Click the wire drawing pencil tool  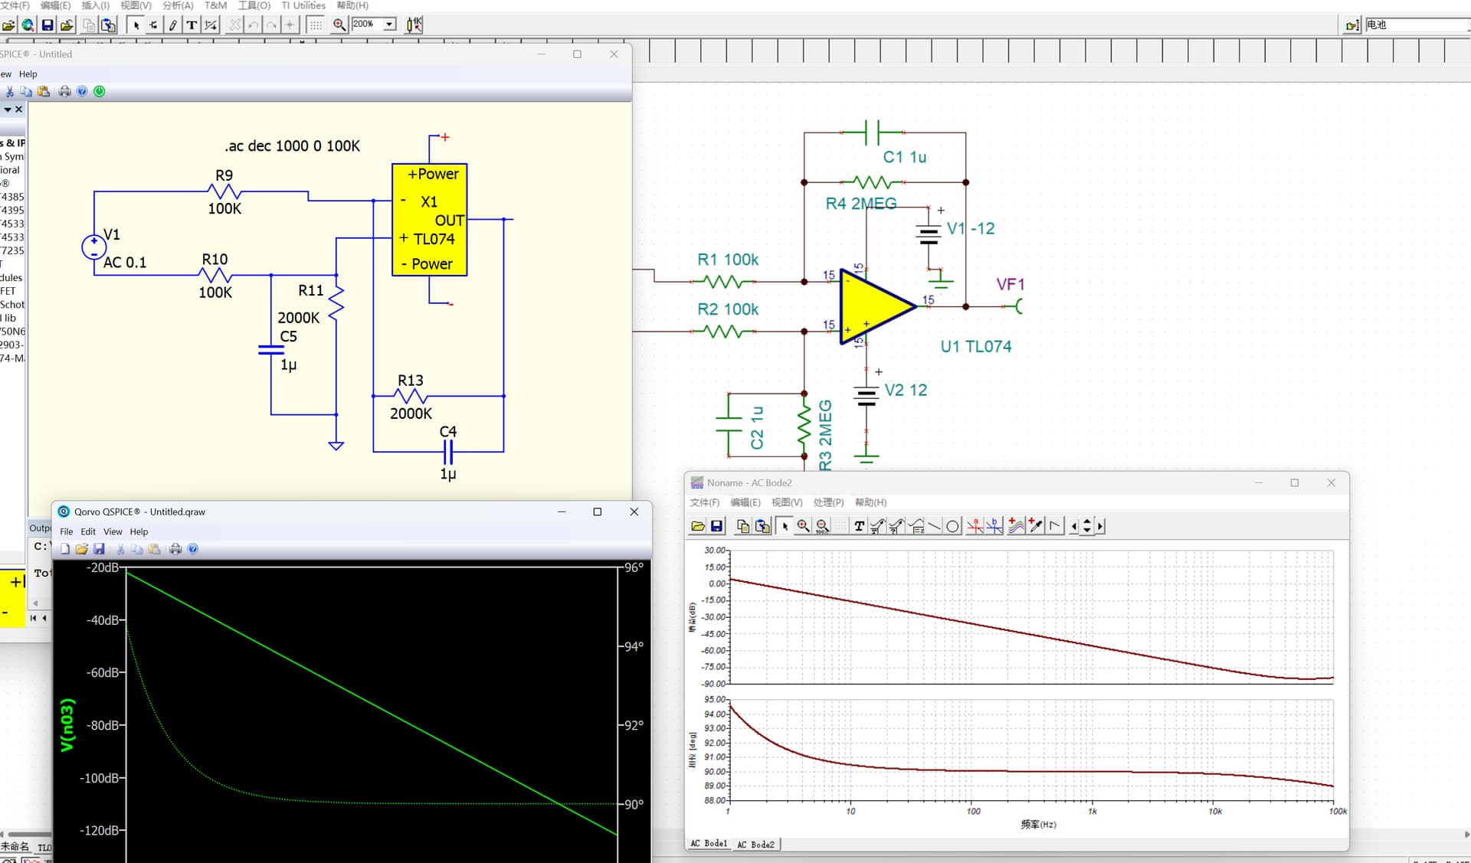(x=173, y=25)
